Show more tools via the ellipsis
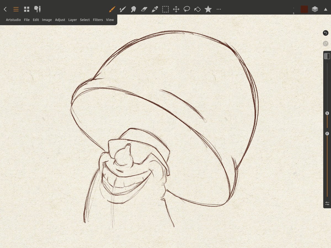This screenshot has width=331, height=248. coord(219,9)
